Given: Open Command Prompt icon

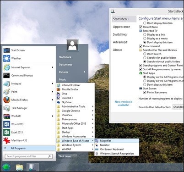Looking at the screenshot, I should coord(6,75).
